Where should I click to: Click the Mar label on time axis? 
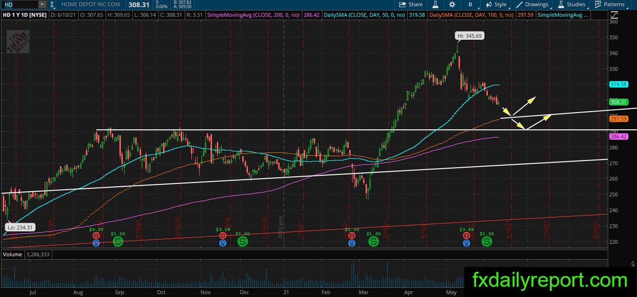(x=364, y=292)
